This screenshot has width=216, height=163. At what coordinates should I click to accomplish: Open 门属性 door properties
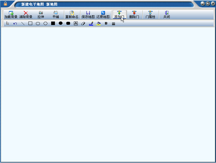point(150,15)
